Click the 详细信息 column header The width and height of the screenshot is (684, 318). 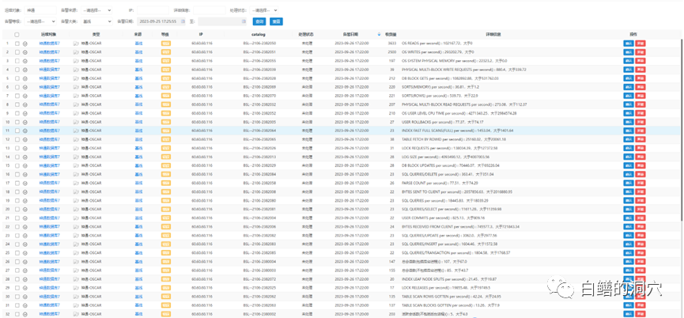click(493, 36)
